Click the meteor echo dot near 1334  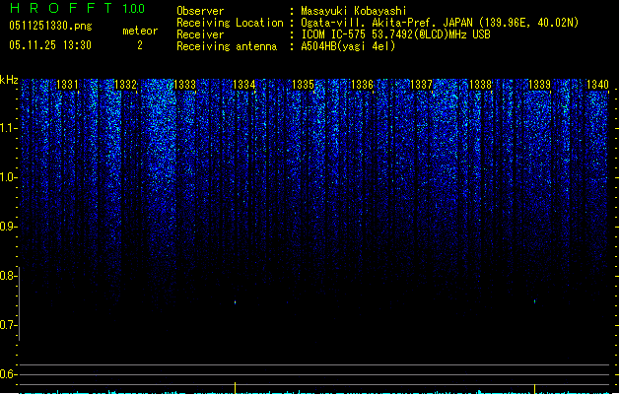point(236,302)
